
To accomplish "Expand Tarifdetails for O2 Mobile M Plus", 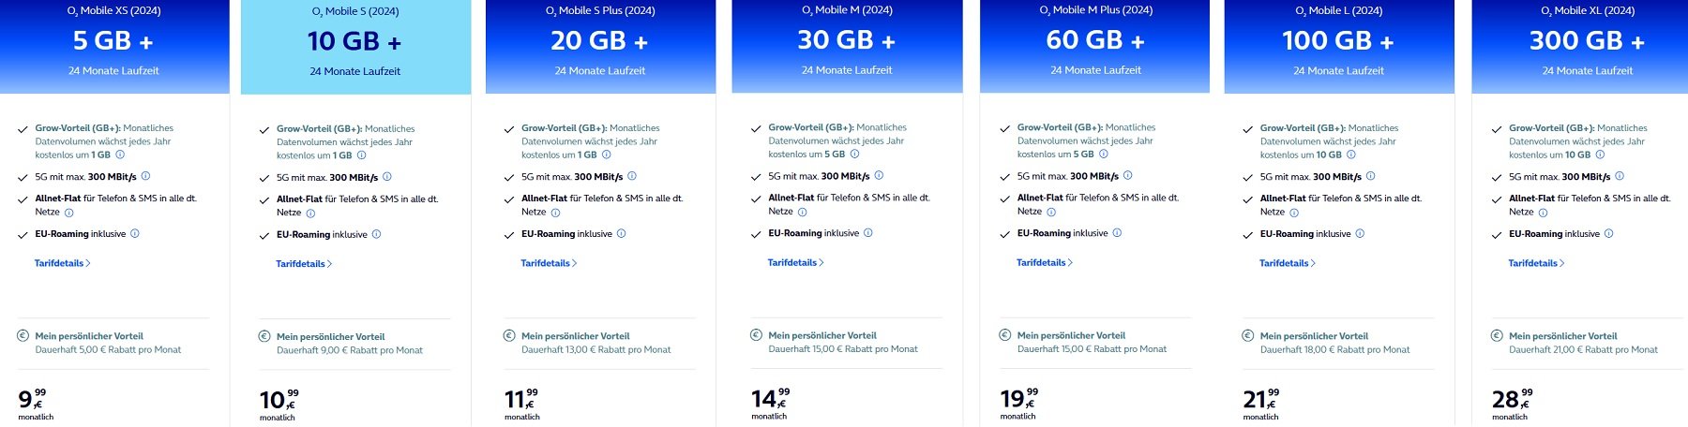I will (x=1045, y=262).
